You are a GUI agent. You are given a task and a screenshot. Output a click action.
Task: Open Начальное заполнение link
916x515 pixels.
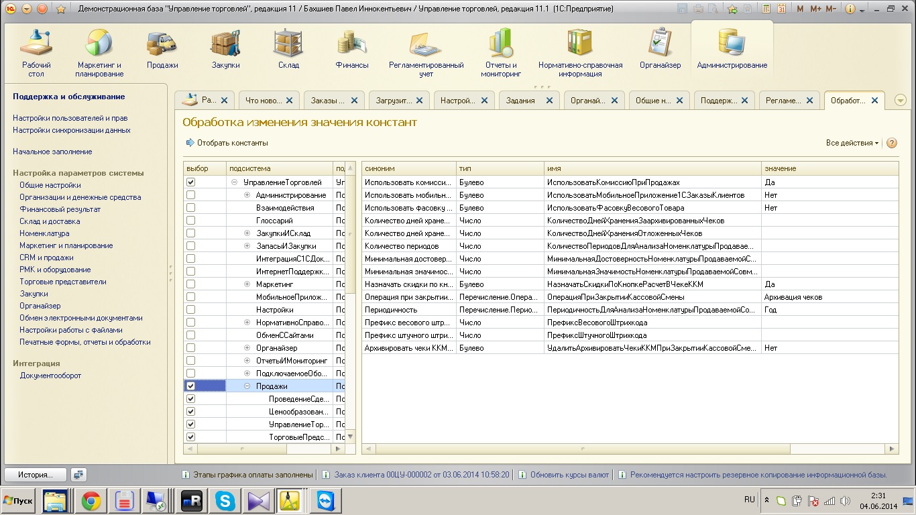[x=52, y=152]
